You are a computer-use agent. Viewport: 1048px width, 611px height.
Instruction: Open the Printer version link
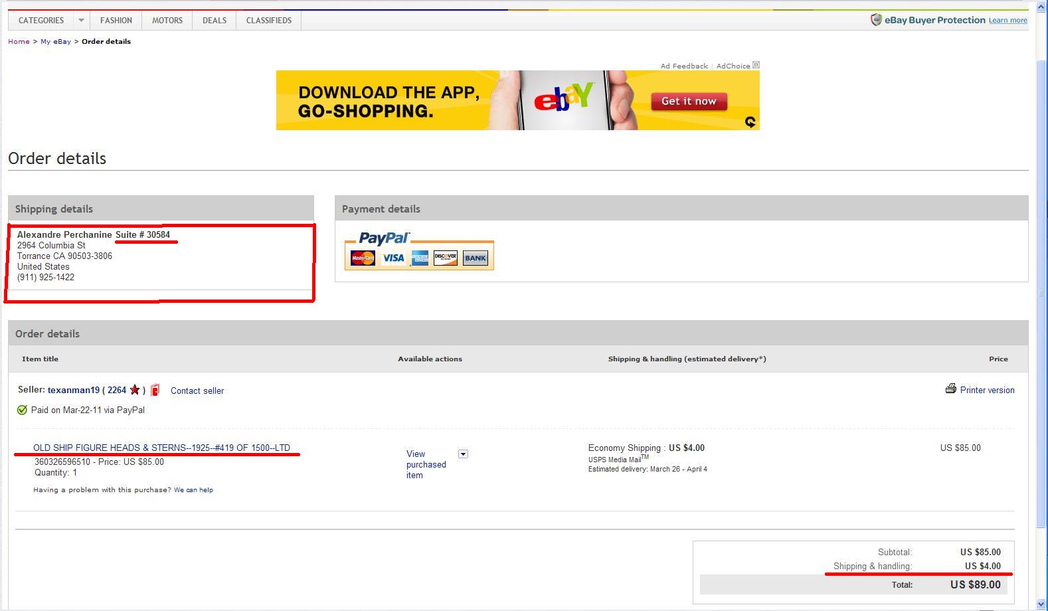click(x=987, y=390)
